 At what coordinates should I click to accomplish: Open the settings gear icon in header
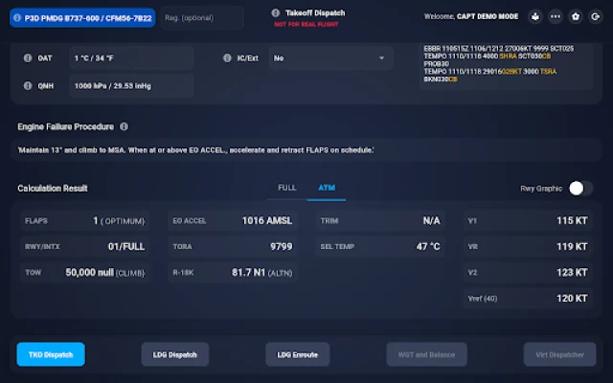[x=575, y=16]
